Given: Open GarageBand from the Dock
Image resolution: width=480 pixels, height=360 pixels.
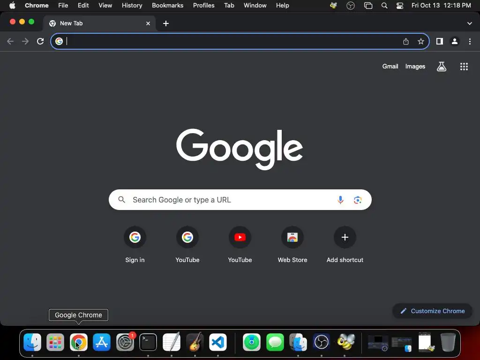Looking at the screenshot, I should pos(195,342).
